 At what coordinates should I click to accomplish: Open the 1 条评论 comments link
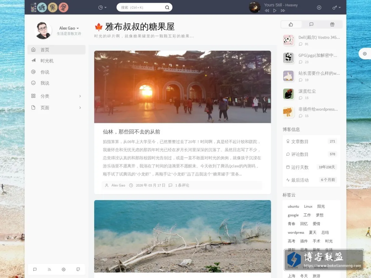click(x=182, y=185)
